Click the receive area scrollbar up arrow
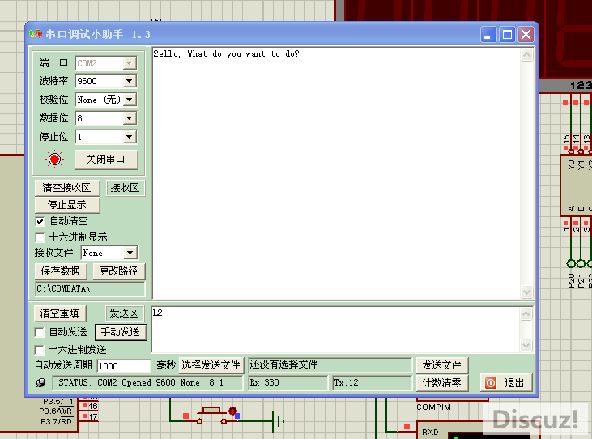 click(x=526, y=55)
